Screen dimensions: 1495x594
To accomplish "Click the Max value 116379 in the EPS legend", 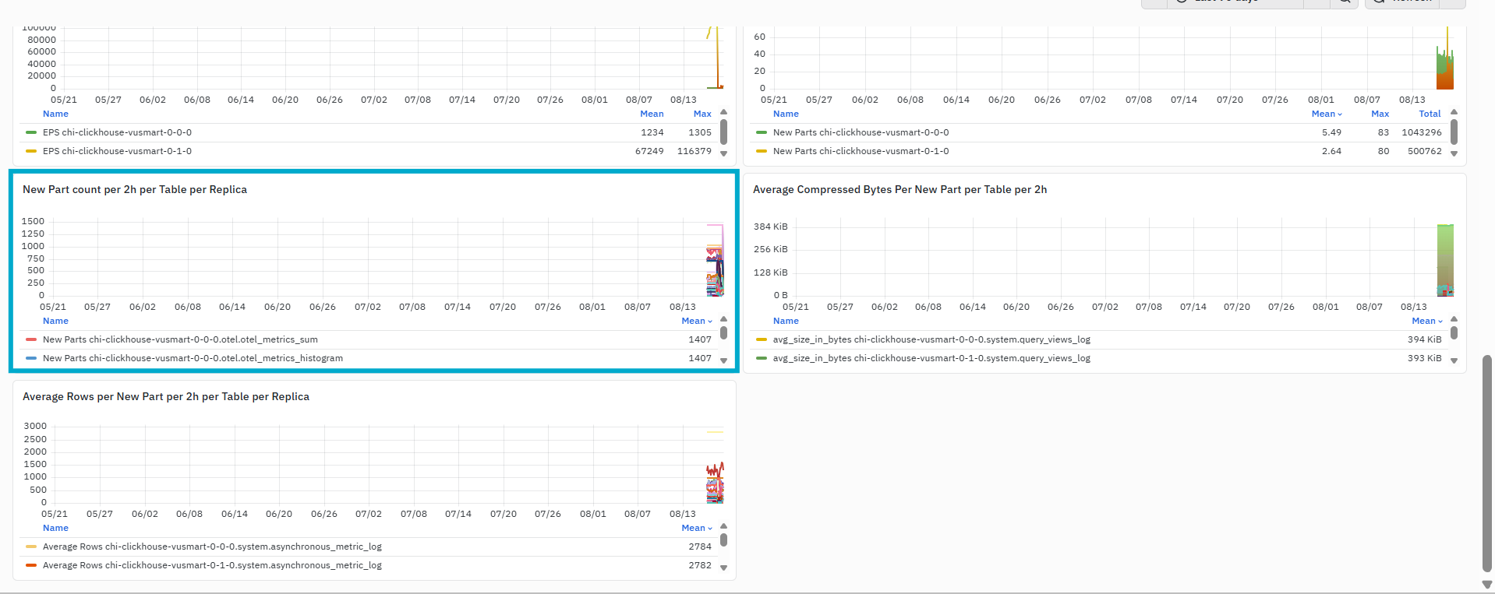I will tap(694, 151).
